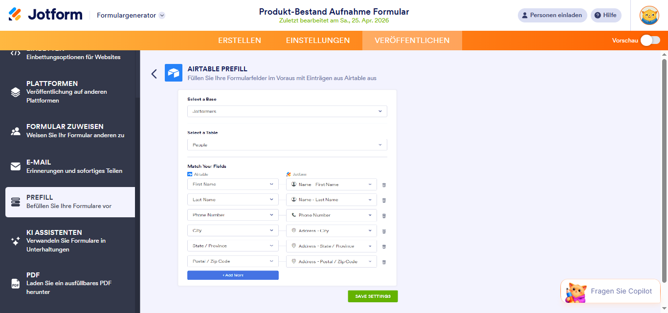668x313 pixels.
Task: Open the user avatar profile menu
Action: pyautogui.click(x=649, y=15)
